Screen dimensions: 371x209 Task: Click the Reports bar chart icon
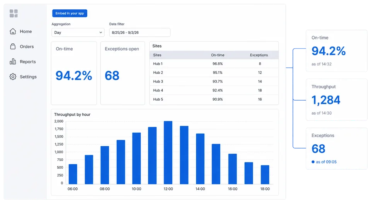[x=13, y=62]
